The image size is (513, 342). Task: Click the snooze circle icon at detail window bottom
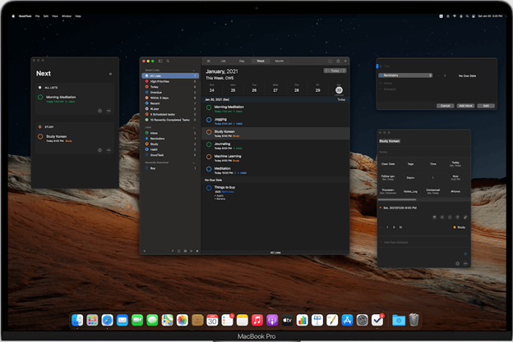tap(457, 264)
